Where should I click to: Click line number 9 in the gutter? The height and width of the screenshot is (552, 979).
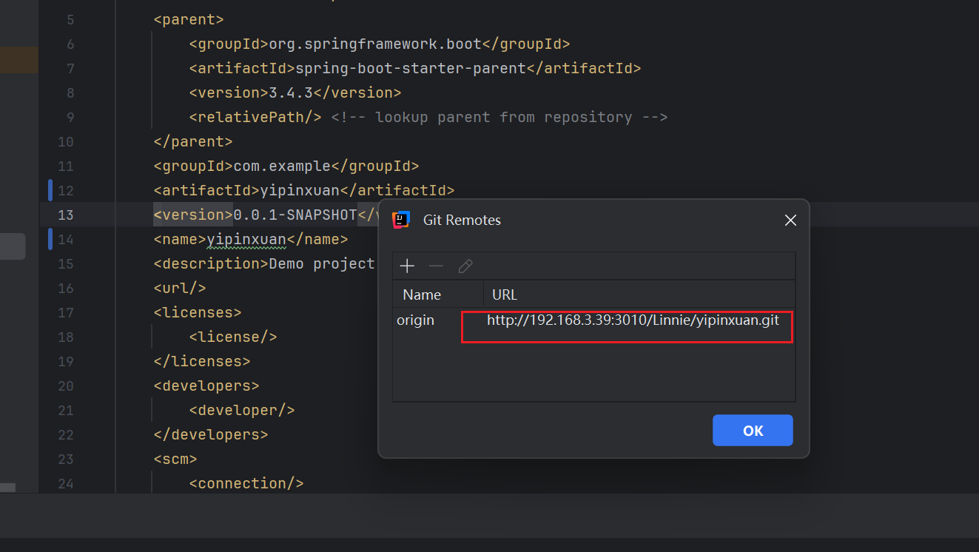pyautogui.click(x=70, y=117)
